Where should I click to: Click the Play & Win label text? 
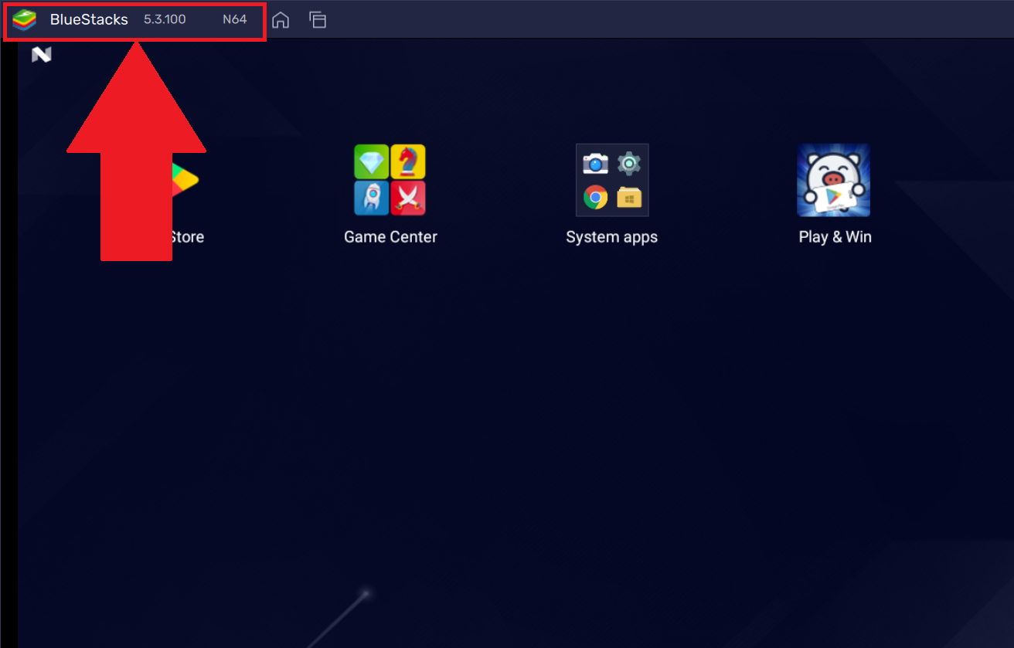pyautogui.click(x=835, y=237)
